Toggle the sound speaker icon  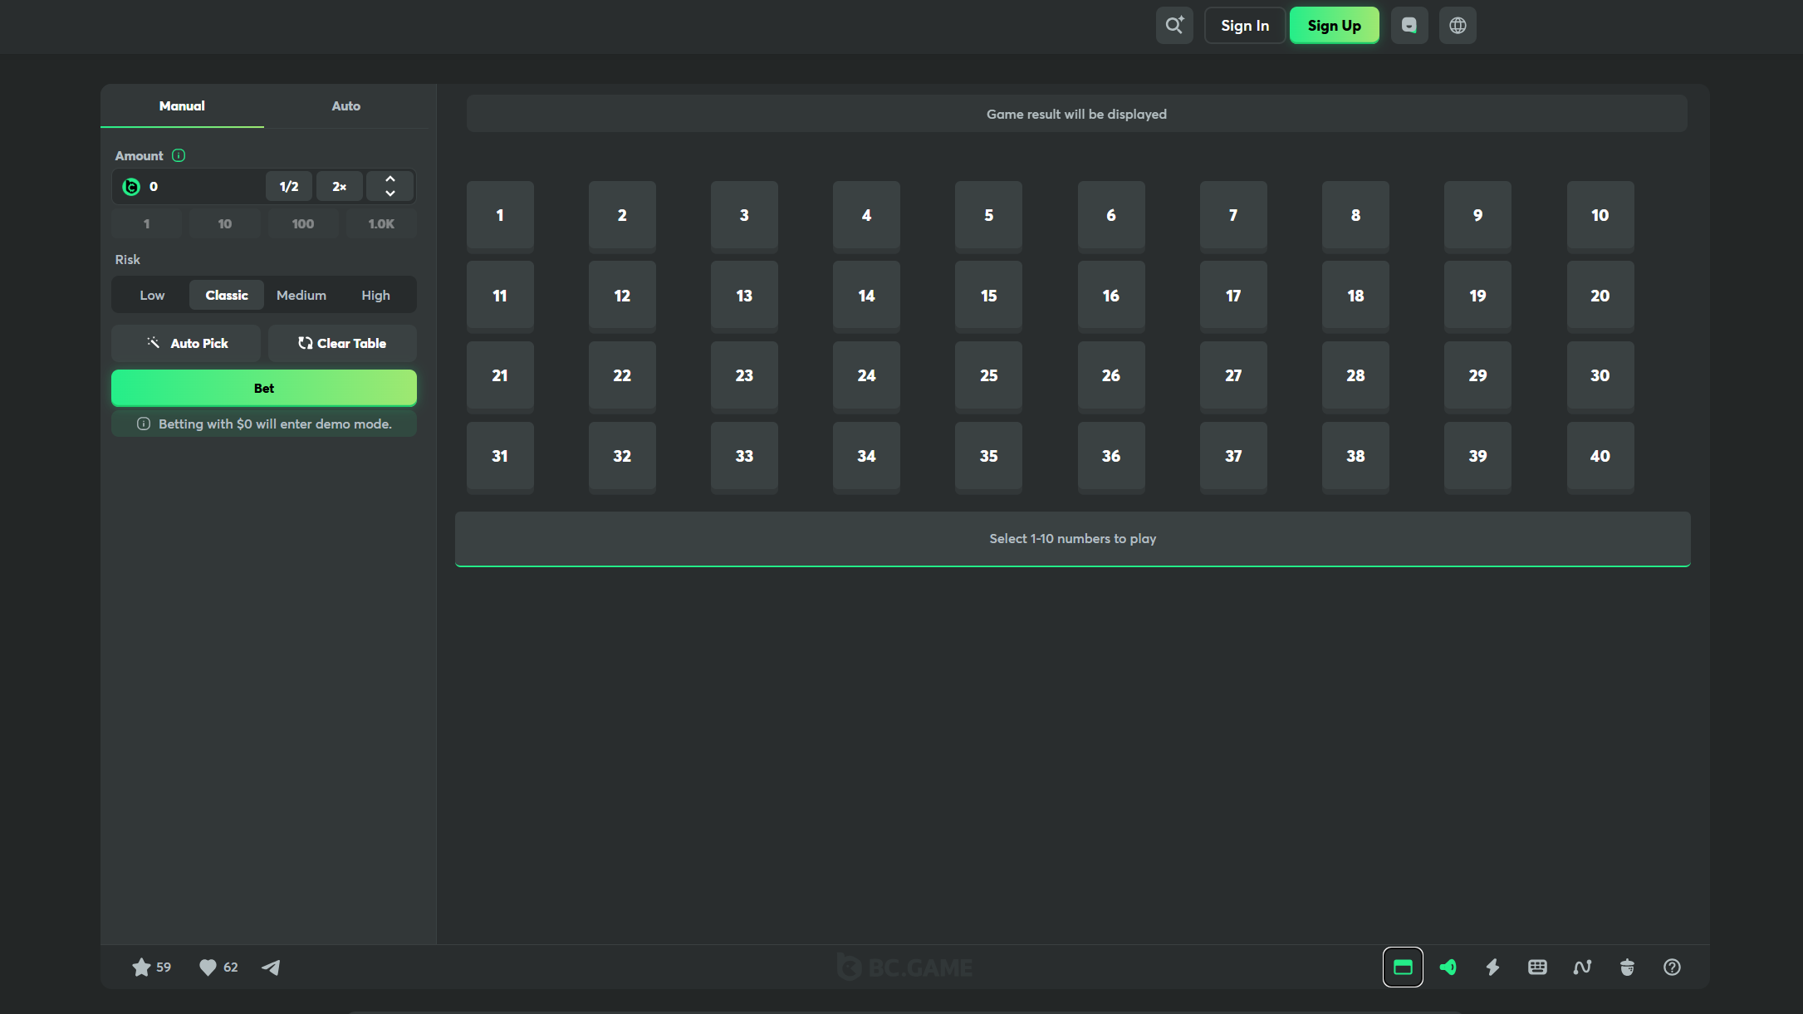(x=1448, y=967)
